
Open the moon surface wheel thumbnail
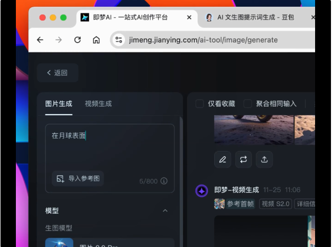coord(254,129)
